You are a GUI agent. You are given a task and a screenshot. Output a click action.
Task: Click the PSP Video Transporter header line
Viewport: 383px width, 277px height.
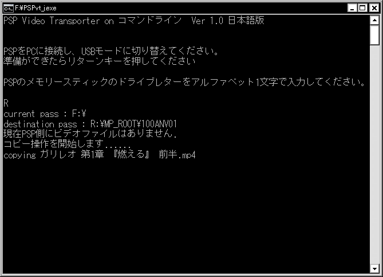coord(133,21)
